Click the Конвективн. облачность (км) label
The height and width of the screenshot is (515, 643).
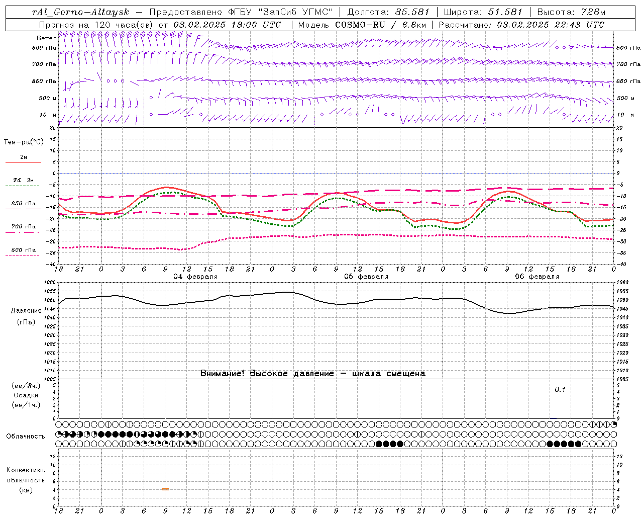coord(26,480)
